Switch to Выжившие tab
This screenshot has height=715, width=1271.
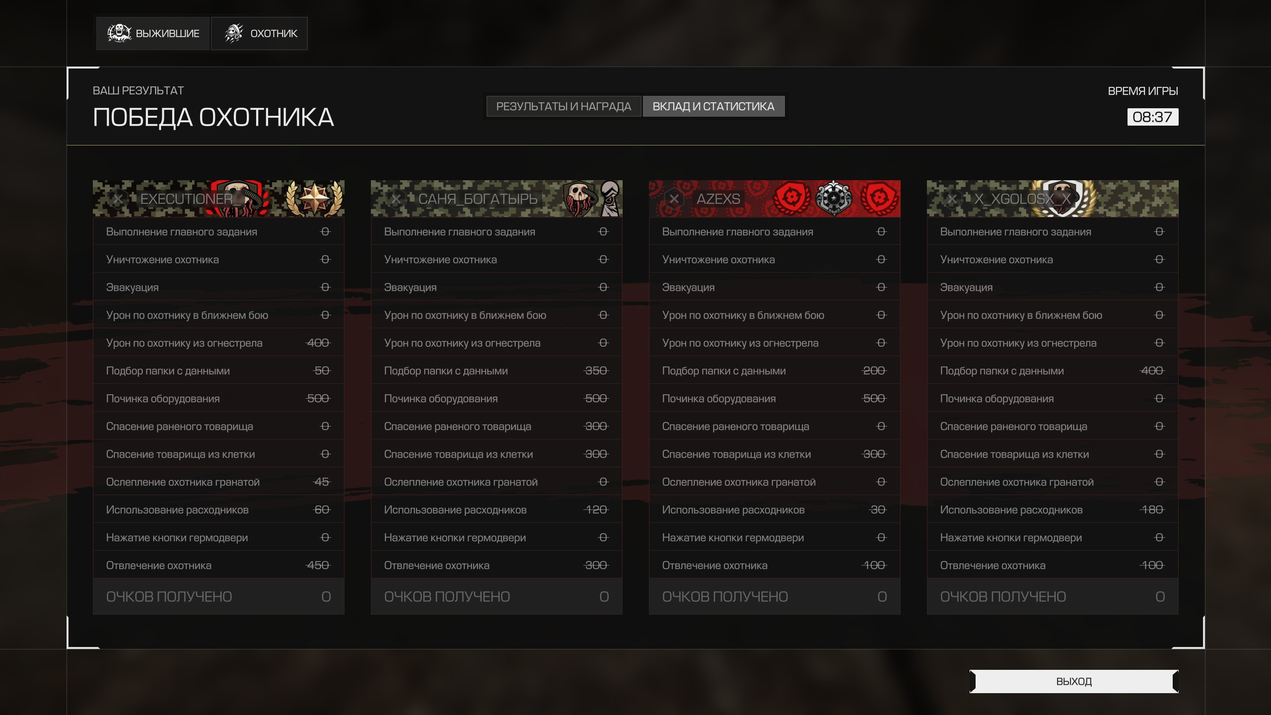tap(153, 33)
